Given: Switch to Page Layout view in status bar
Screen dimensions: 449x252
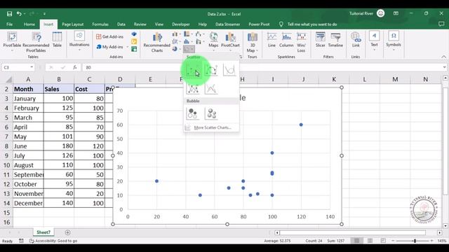Looking at the screenshot, I should pyautogui.click(x=370, y=241).
